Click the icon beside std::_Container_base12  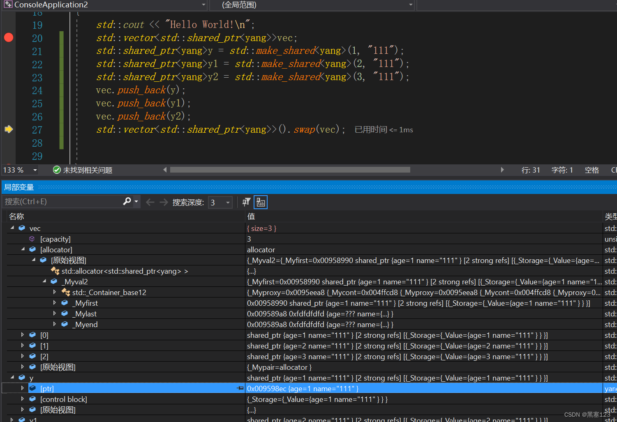[x=65, y=292]
